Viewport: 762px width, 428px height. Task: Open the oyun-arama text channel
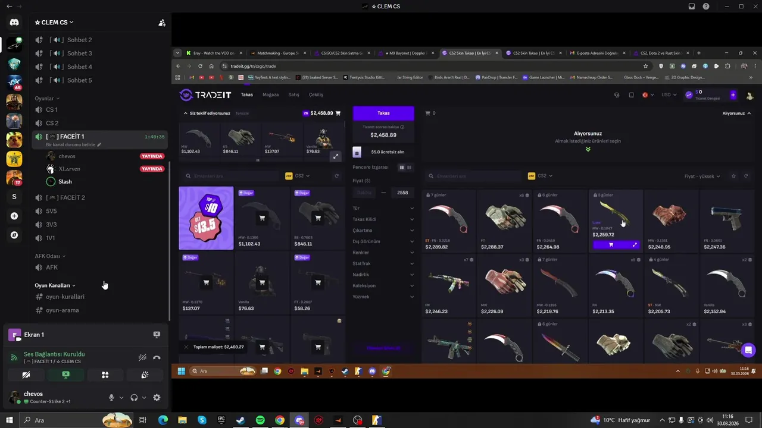point(100,310)
